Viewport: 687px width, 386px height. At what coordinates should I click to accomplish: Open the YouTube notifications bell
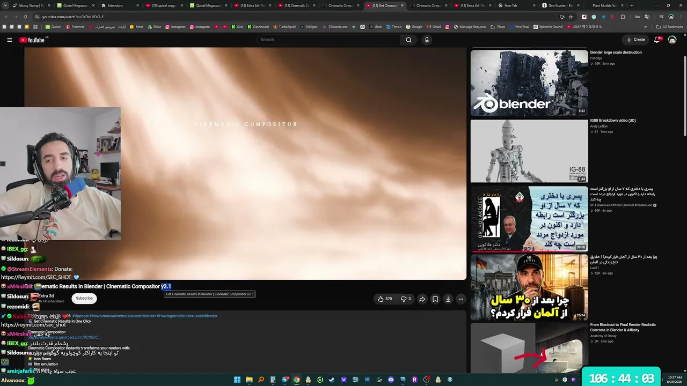pyautogui.click(x=657, y=40)
